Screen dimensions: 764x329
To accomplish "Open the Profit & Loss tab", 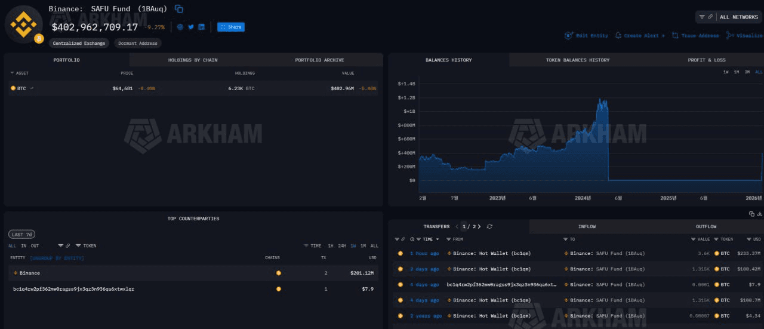I will tap(707, 60).
